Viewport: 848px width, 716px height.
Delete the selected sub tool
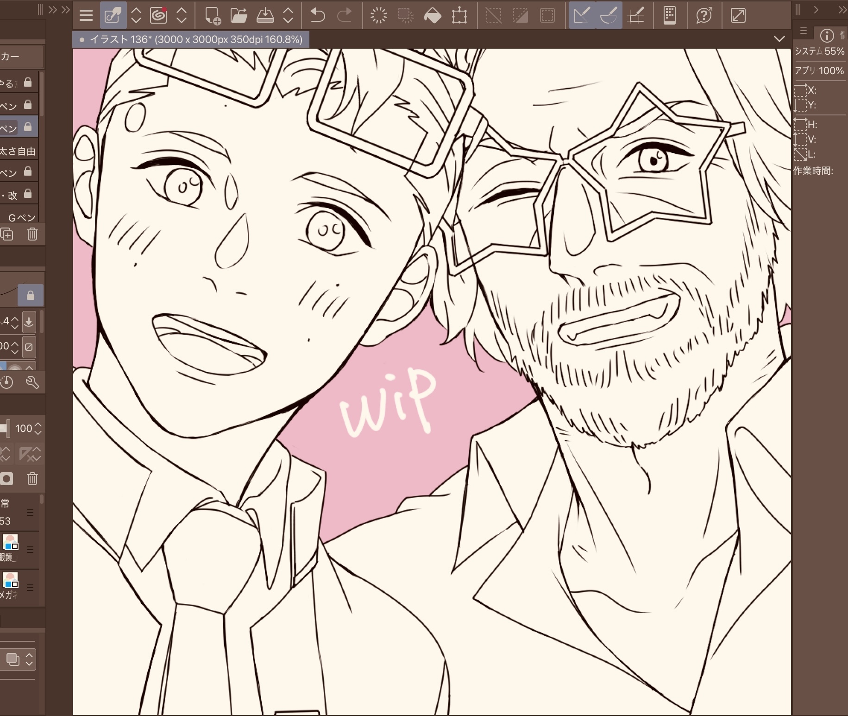pos(32,234)
